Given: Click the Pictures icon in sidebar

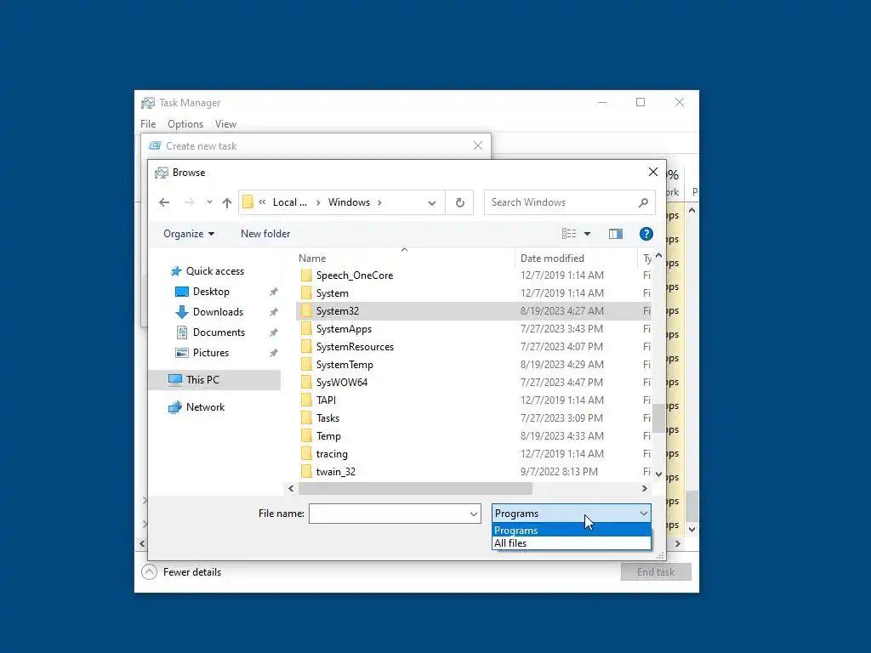Looking at the screenshot, I should click(182, 353).
